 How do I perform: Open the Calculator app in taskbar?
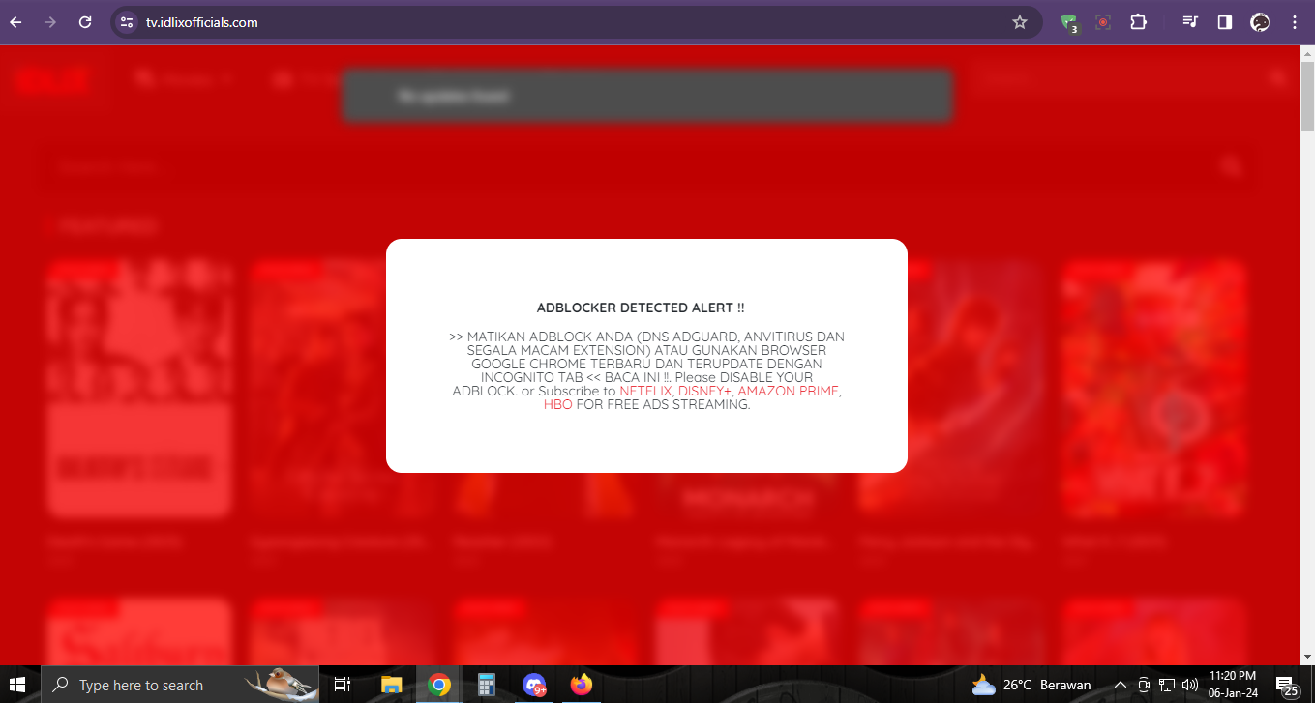pyautogui.click(x=487, y=685)
